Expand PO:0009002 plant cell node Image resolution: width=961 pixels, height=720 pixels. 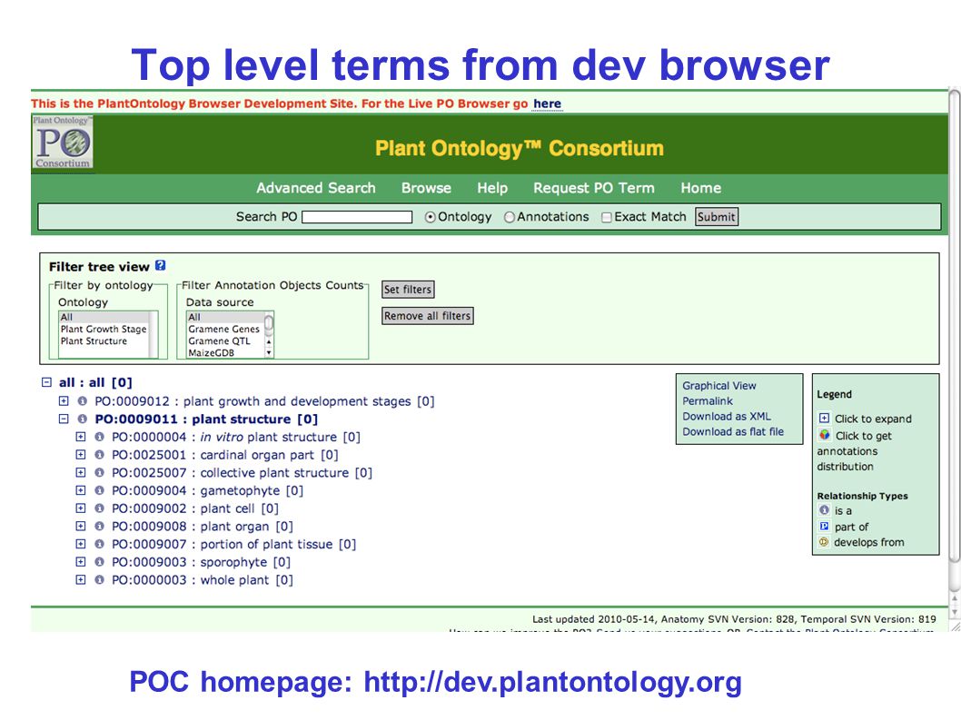click(x=80, y=508)
